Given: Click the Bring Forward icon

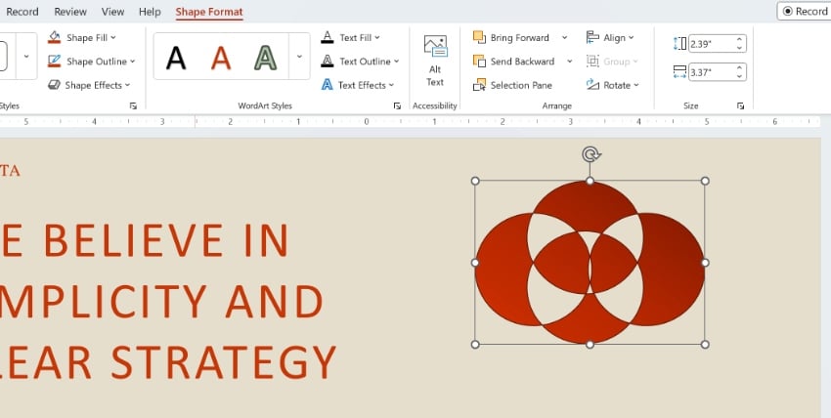Looking at the screenshot, I should pos(479,38).
